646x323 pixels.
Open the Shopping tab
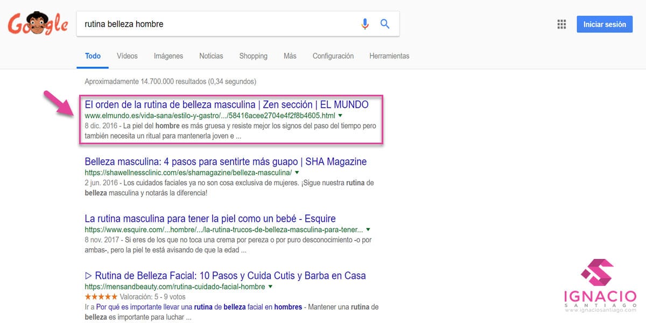[x=253, y=56]
